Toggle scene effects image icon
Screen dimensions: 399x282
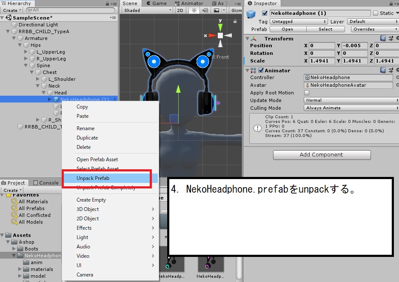pyautogui.click(x=216, y=11)
